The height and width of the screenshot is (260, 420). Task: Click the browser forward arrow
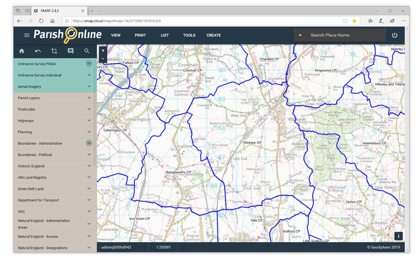tap(30, 21)
